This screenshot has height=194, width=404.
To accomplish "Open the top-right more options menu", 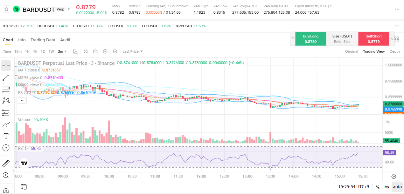I will point(397,9).
